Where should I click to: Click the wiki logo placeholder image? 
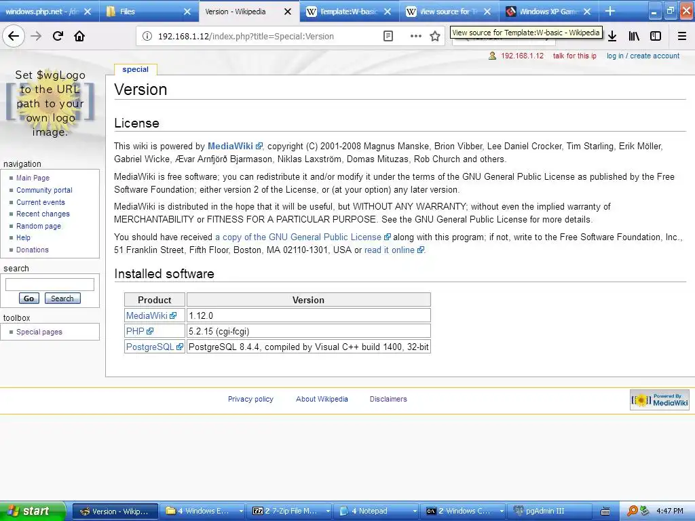[50, 103]
